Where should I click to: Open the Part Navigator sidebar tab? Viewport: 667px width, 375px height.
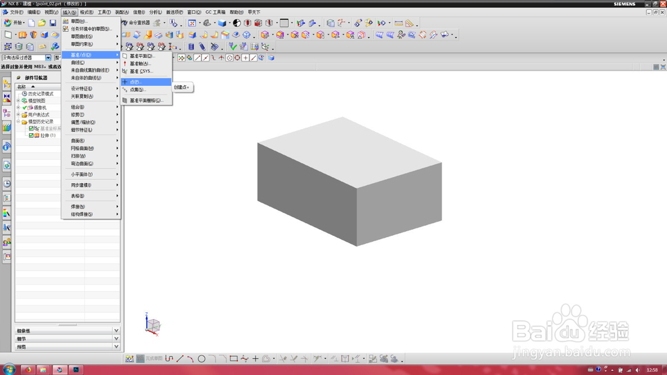click(x=7, y=113)
